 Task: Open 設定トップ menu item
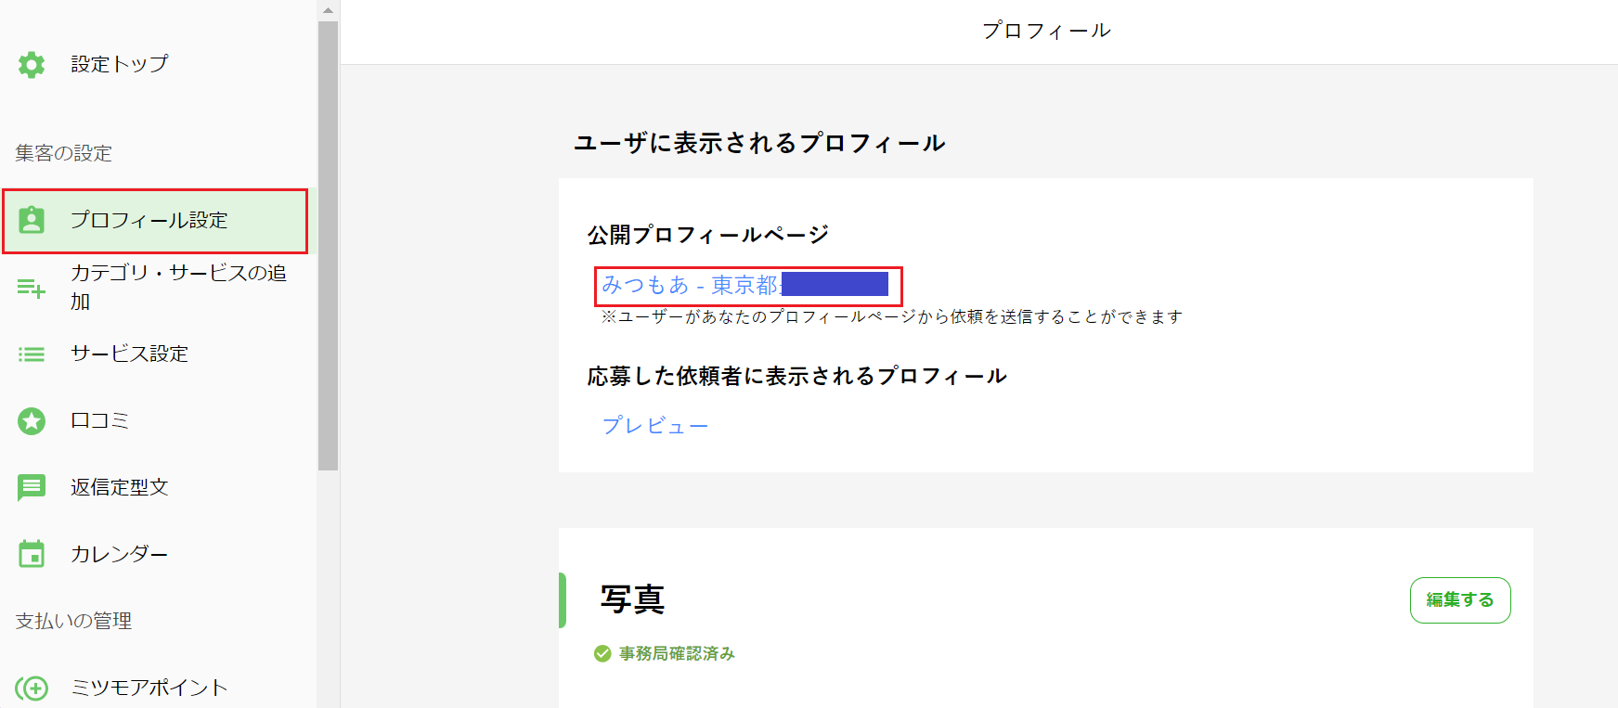click(x=120, y=64)
